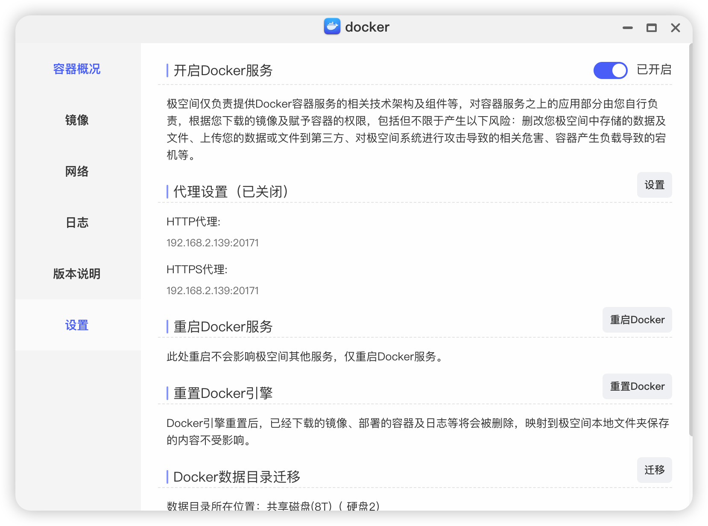The image size is (708, 526).
Task: Toggle the 开启Docker服务 switch off
Action: (610, 70)
